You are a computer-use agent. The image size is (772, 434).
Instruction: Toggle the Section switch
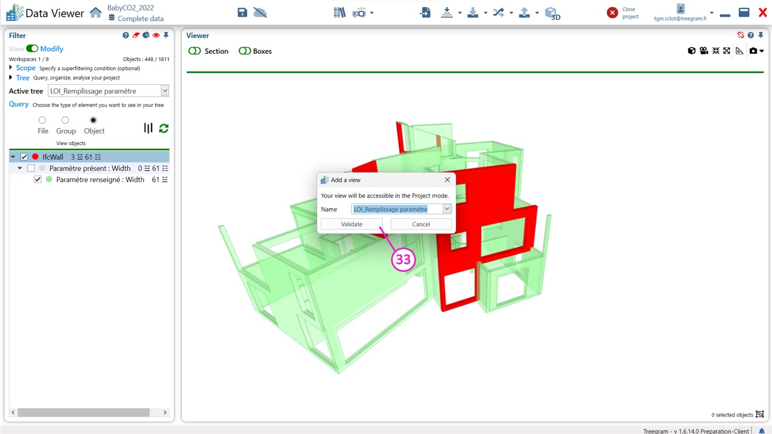[195, 51]
